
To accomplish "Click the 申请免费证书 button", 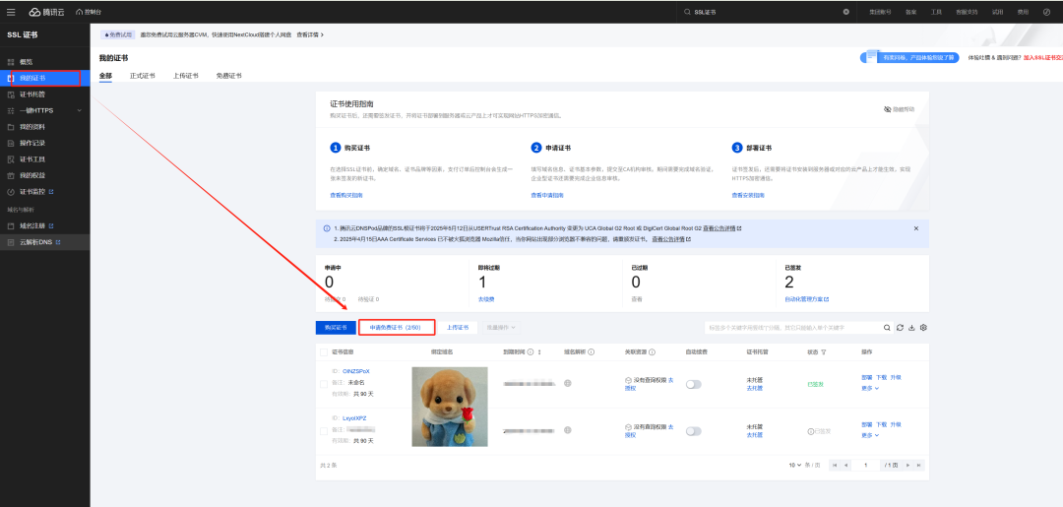I will (x=397, y=327).
